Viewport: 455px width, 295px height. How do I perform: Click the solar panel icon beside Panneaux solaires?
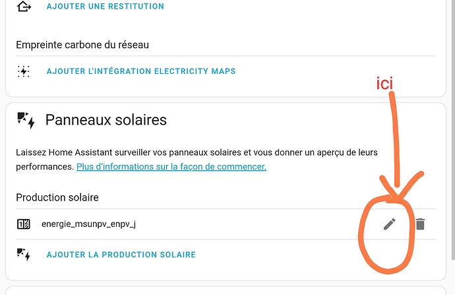(x=26, y=120)
